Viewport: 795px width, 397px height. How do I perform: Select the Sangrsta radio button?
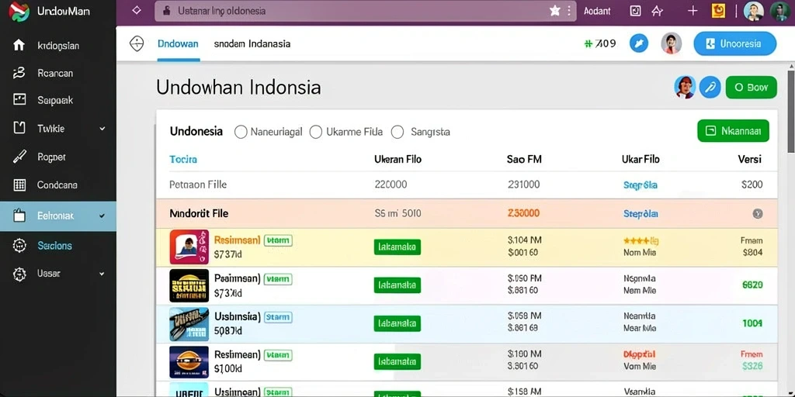pyautogui.click(x=397, y=132)
